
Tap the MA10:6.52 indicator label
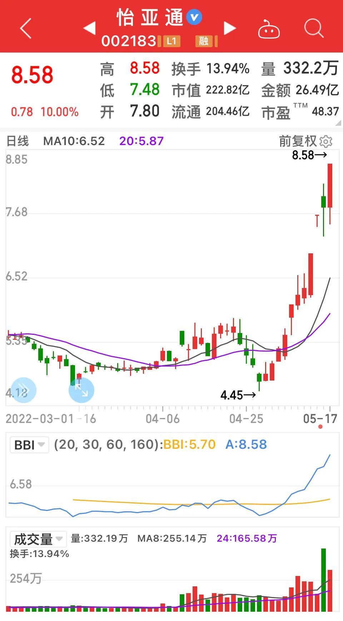point(74,141)
